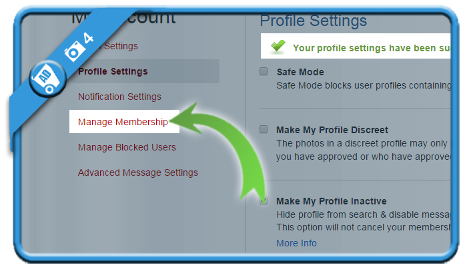The height and width of the screenshot is (271, 467).
Task: Click the Make My Profile Inactive label
Action: point(332,201)
